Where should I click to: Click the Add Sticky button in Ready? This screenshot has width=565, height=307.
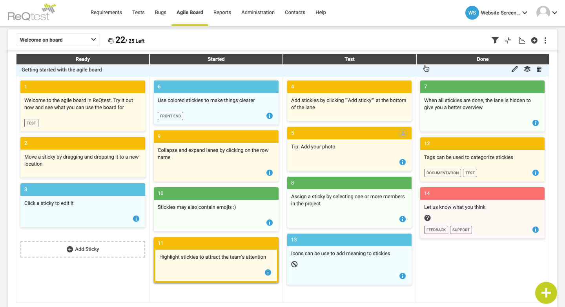click(x=82, y=249)
